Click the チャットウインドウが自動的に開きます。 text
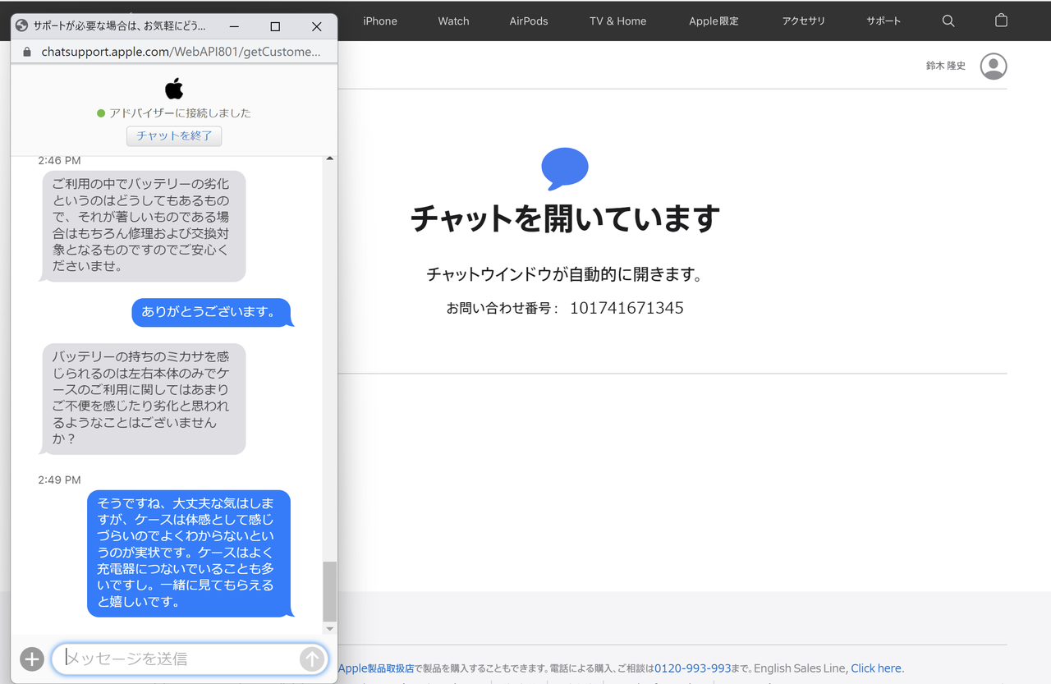1051x684 pixels. pyautogui.click(x=565, y=274)
